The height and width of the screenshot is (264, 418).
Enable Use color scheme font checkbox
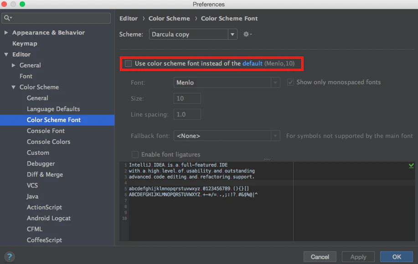(x=129, y=64)
